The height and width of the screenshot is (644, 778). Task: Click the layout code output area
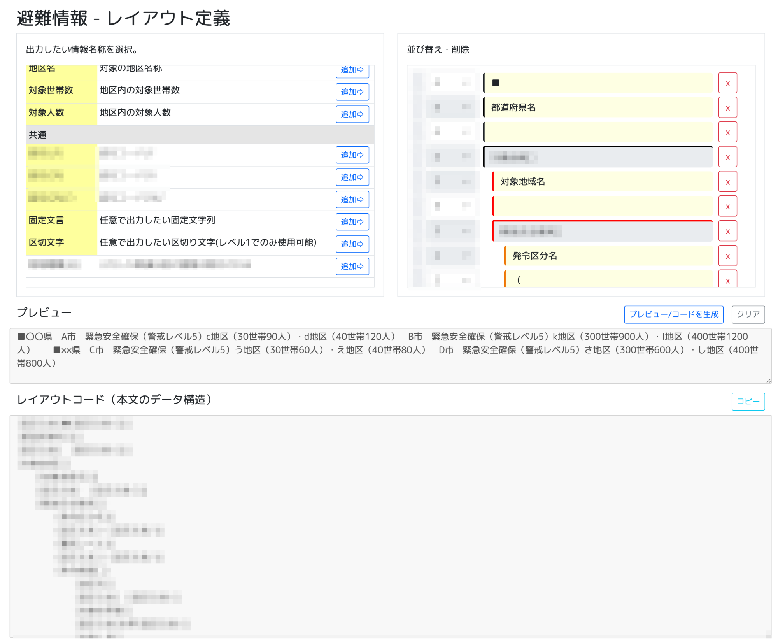390,525
